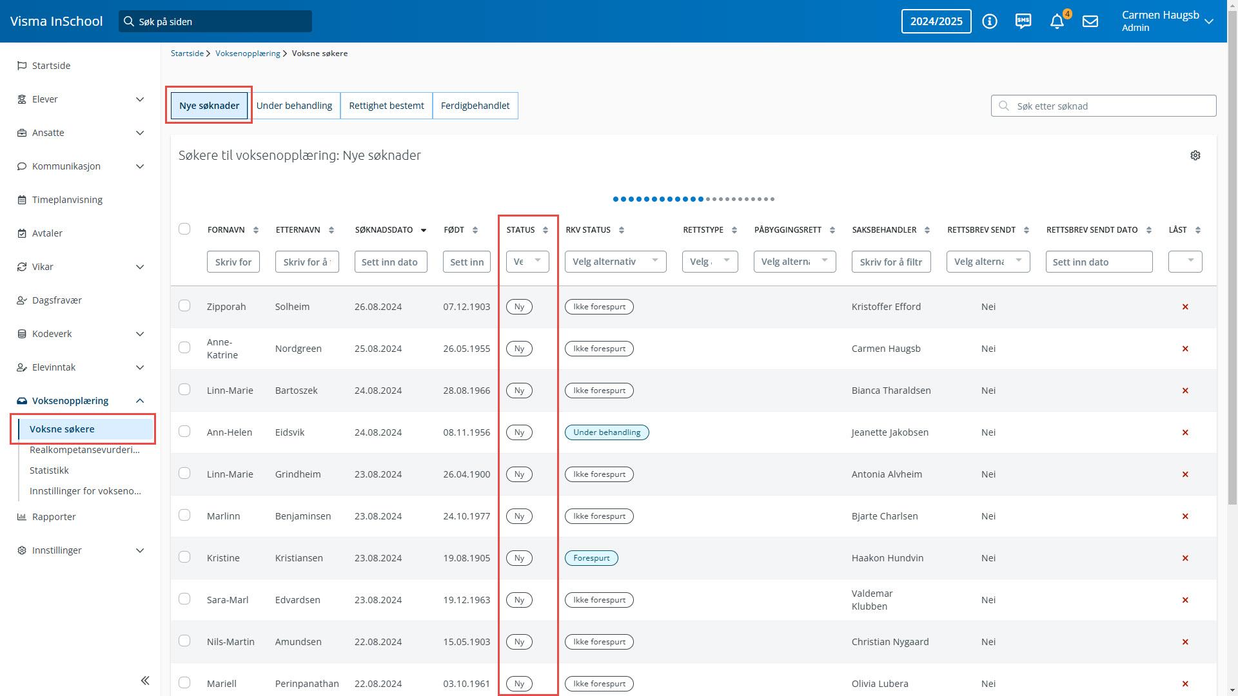The height and width of the screenshot is (696, 1238).
Task: Collapse sidebar with double chevron icon
Action: click(145, 681)
